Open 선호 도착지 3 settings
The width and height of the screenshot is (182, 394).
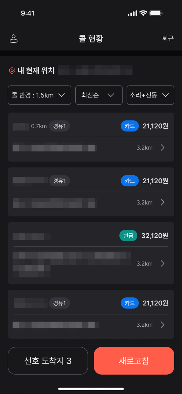[48, 361]
